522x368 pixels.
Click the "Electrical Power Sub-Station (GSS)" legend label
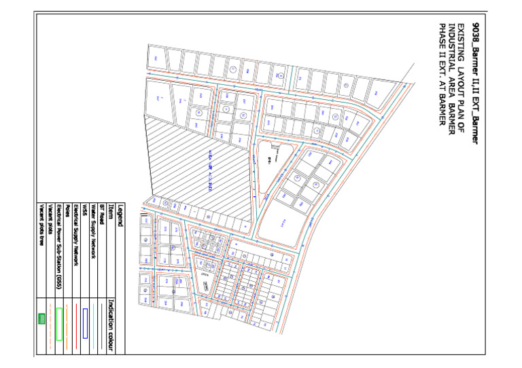point(59,246)
